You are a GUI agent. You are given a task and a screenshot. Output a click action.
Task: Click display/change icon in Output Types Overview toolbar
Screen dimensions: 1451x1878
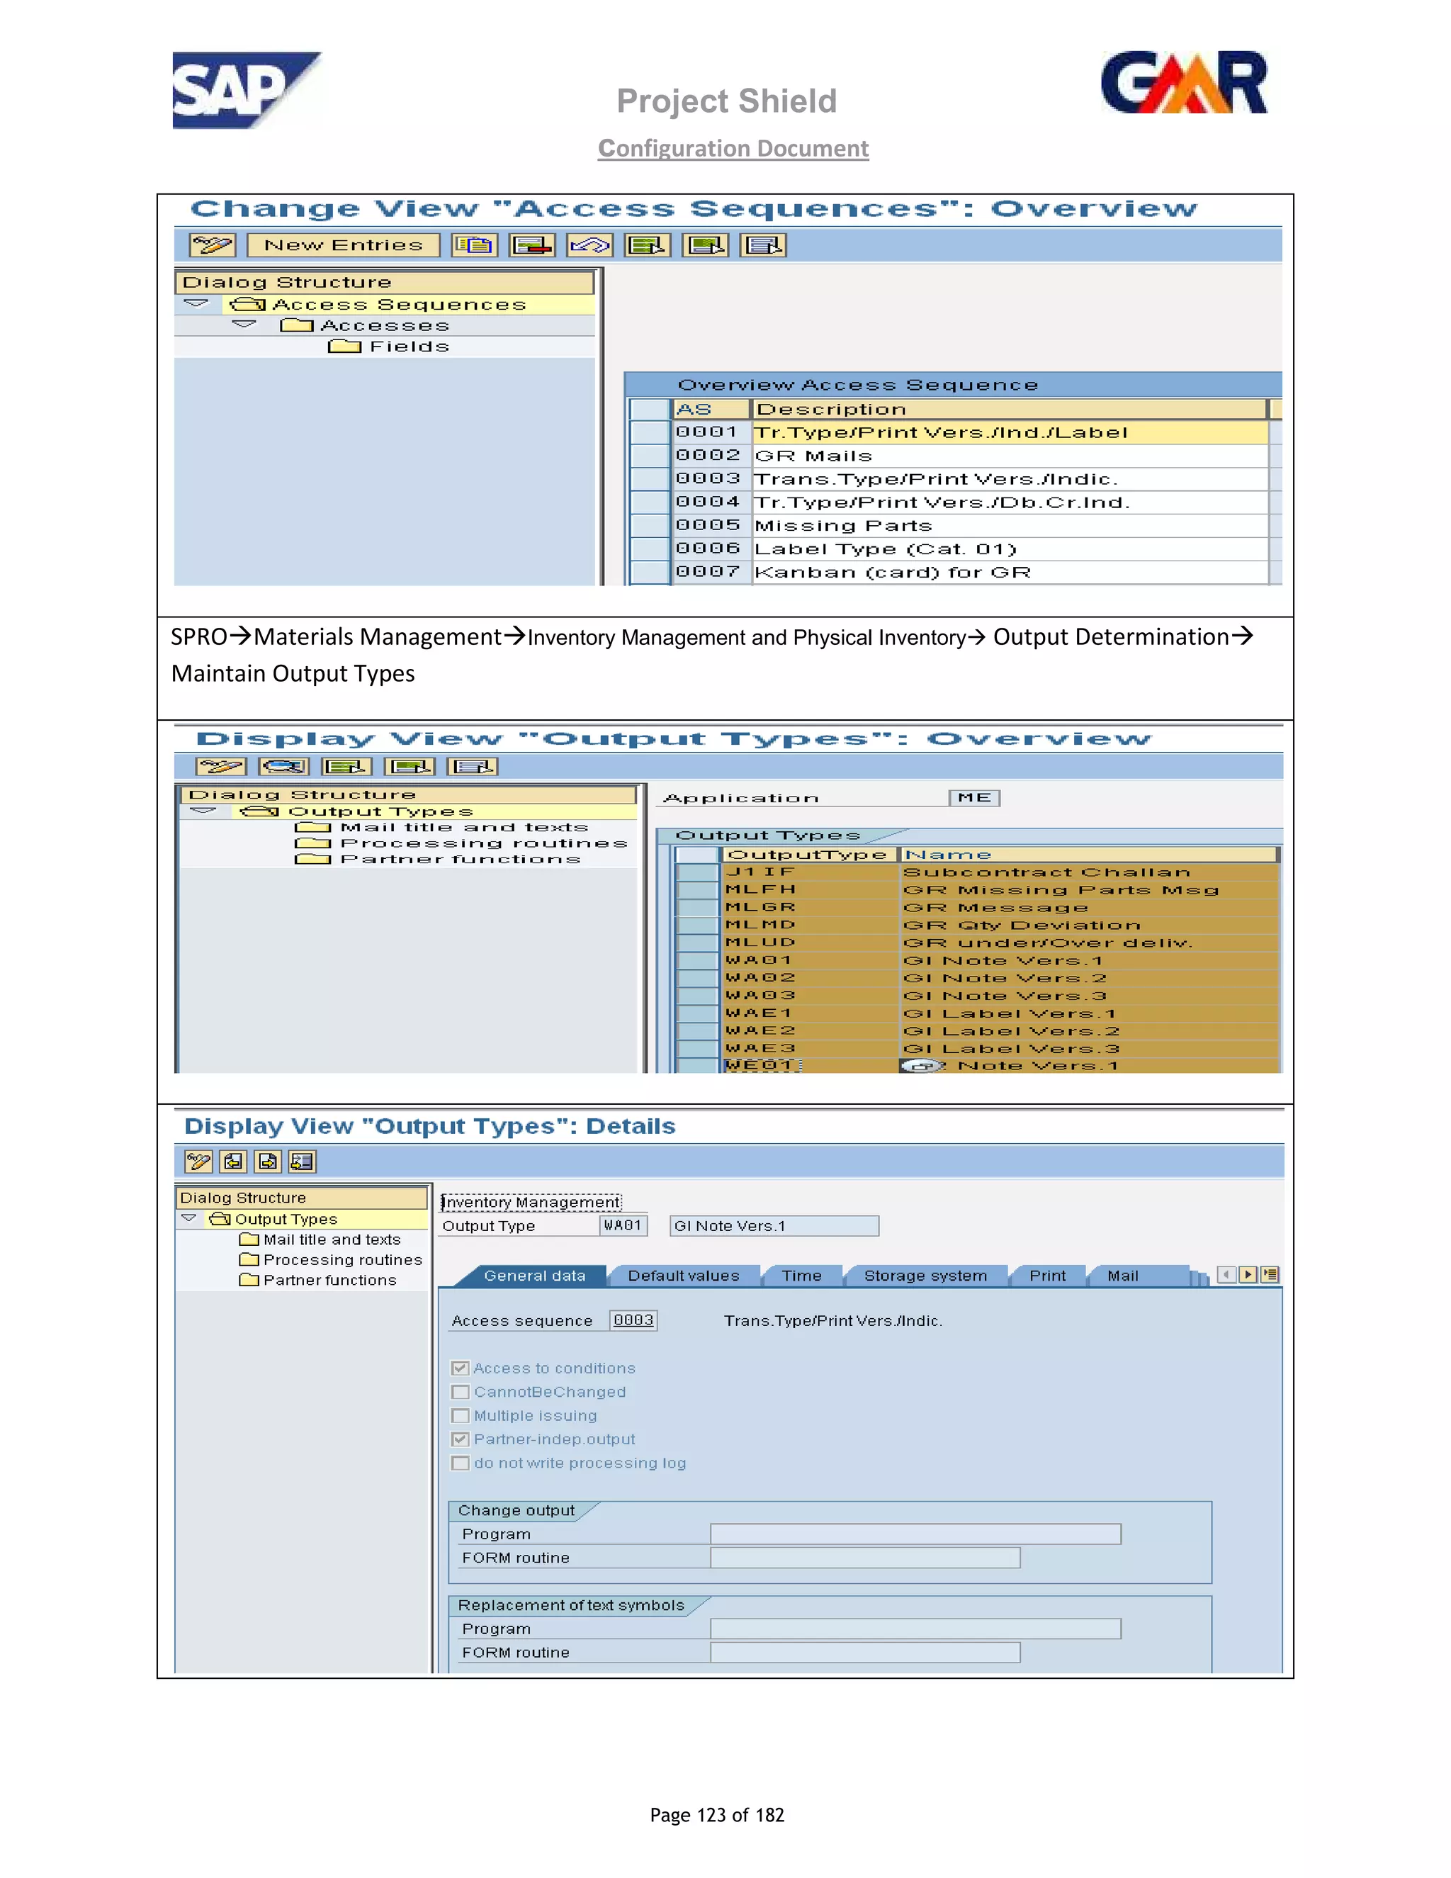220,766
